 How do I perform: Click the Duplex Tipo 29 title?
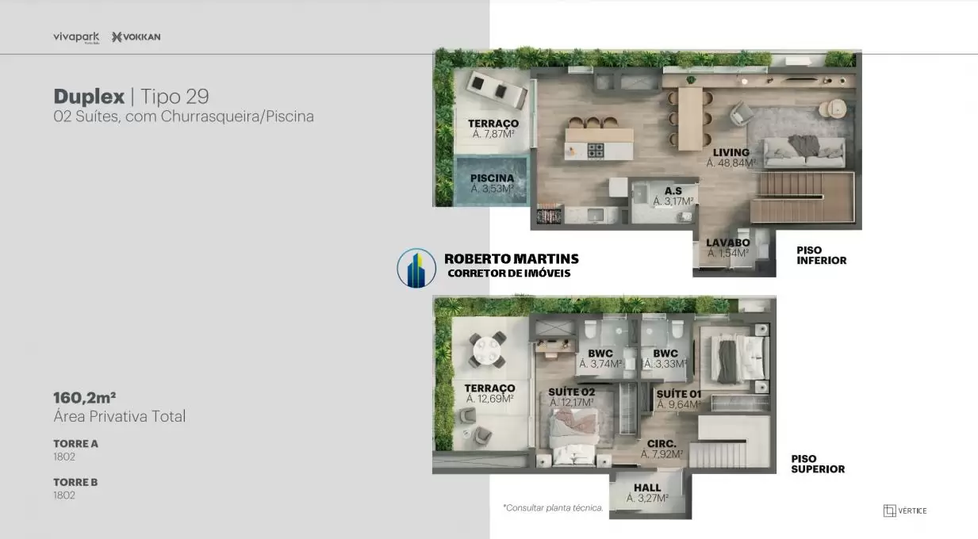(x=132, y=97)
